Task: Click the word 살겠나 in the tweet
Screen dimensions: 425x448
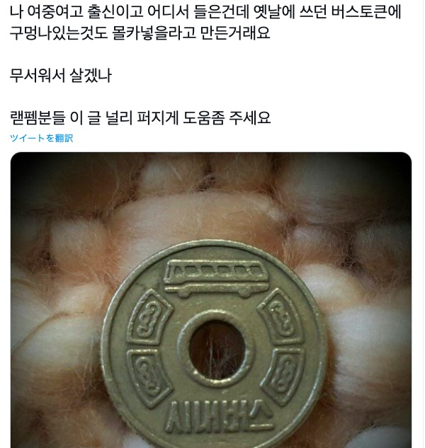Action: 91,76
